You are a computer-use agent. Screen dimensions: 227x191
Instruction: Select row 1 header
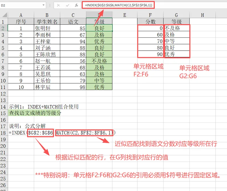4,21
